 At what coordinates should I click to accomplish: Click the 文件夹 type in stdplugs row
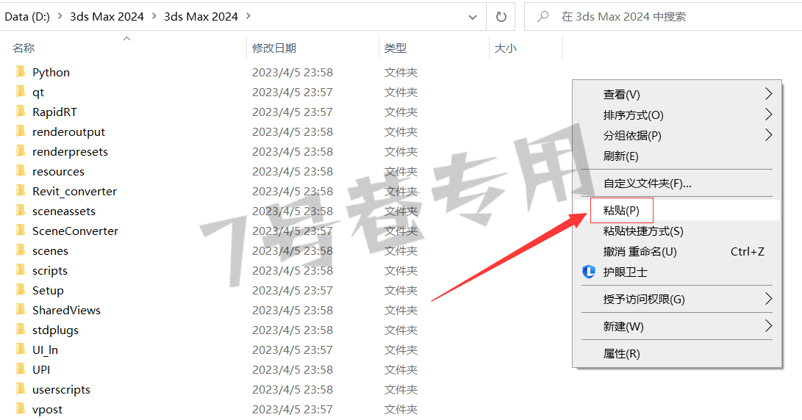[401, 330]
